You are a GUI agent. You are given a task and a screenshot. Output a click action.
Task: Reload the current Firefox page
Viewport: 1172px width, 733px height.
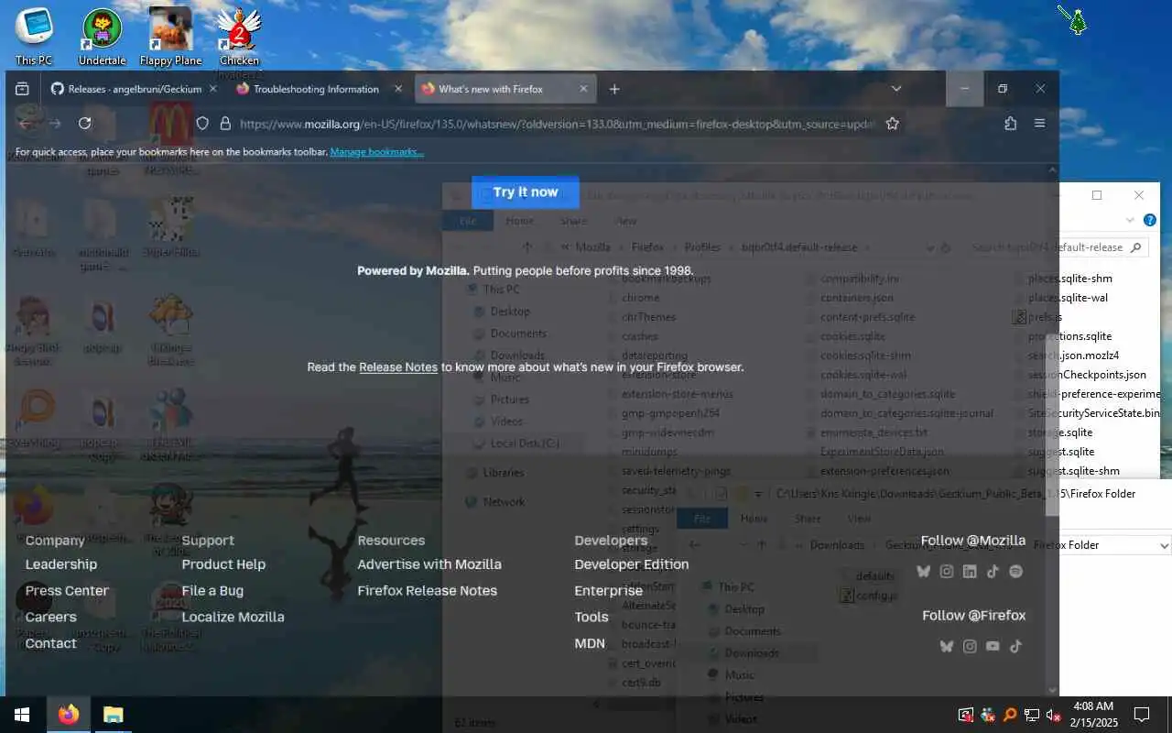pos(85,124)
